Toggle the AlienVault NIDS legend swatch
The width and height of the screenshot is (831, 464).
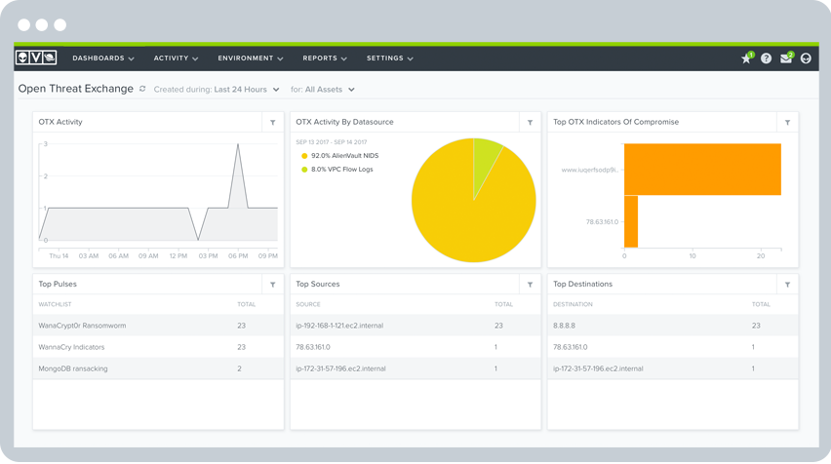304,156
